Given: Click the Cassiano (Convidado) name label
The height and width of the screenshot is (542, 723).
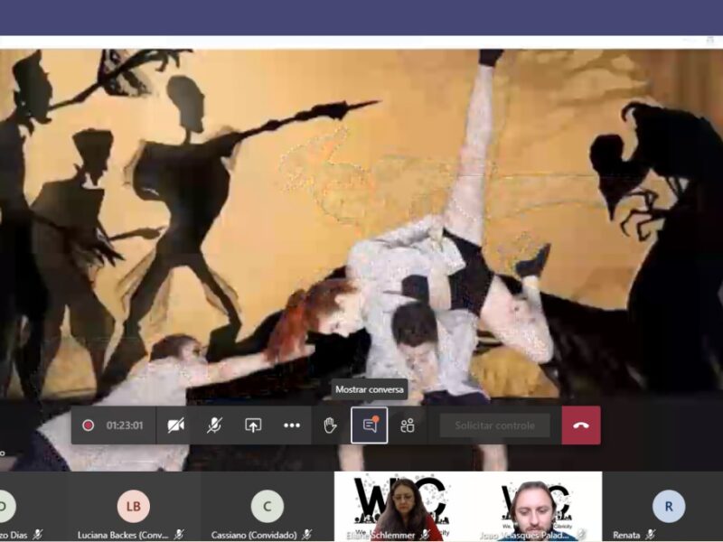Looking at the screenshot, I should (254, 535).
